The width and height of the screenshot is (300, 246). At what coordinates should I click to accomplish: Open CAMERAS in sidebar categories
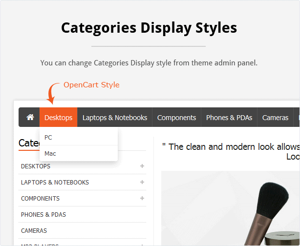point(34,230)
